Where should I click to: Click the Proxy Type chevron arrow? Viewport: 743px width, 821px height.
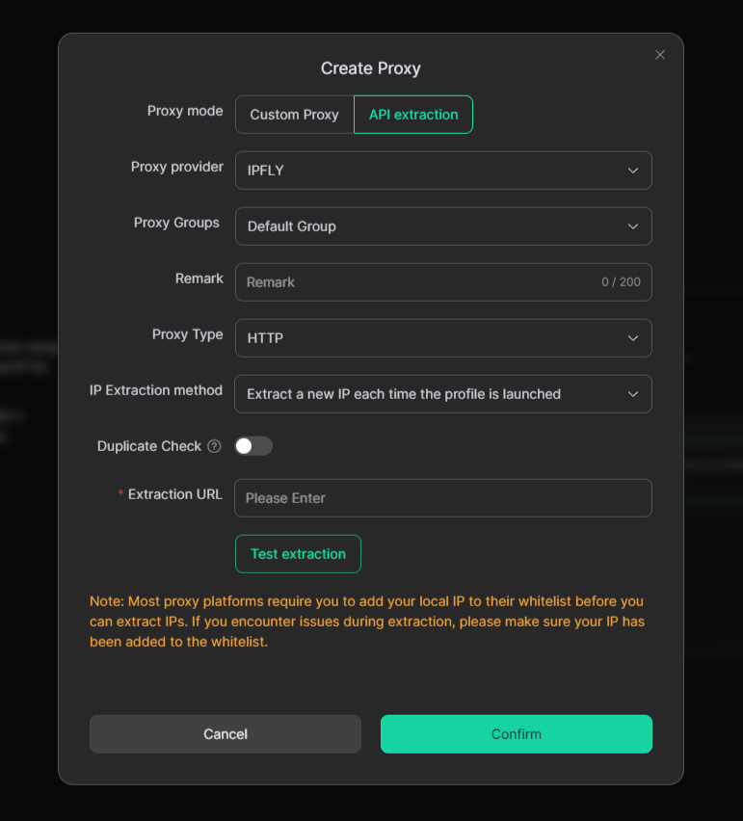633,338
